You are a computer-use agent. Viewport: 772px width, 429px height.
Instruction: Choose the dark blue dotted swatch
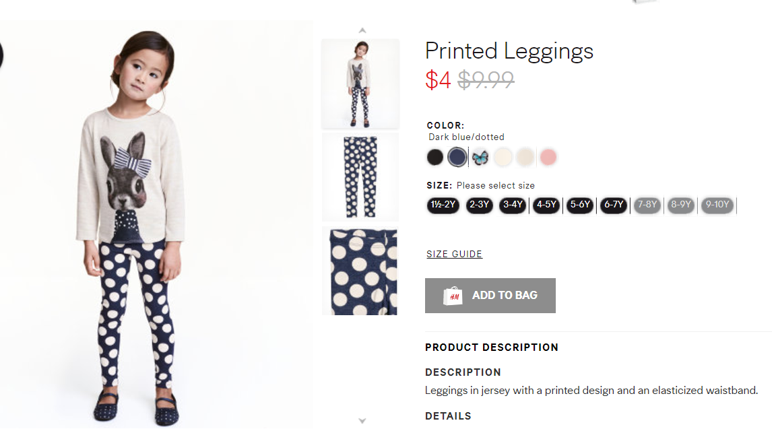pos(457,158)
